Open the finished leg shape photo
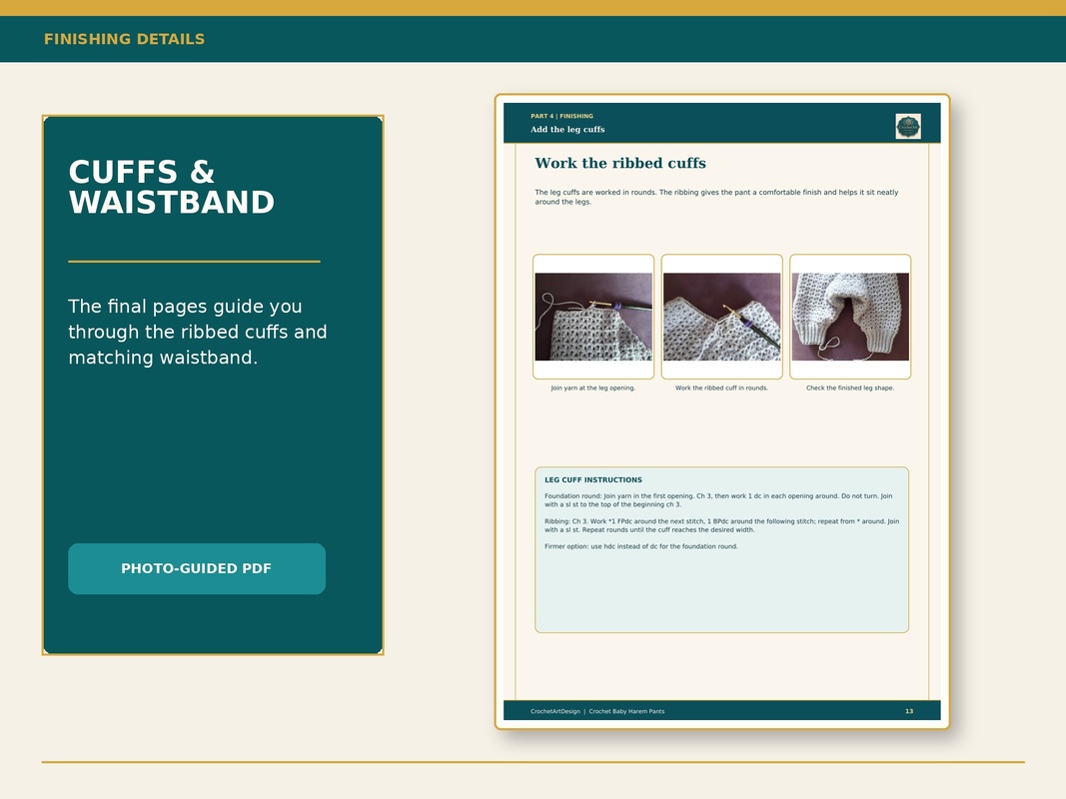 click(x=850, y=317)
